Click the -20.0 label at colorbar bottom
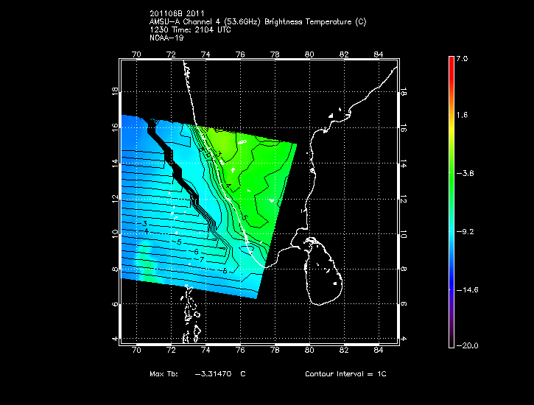 pyautogui.click(x=467, y=346)
